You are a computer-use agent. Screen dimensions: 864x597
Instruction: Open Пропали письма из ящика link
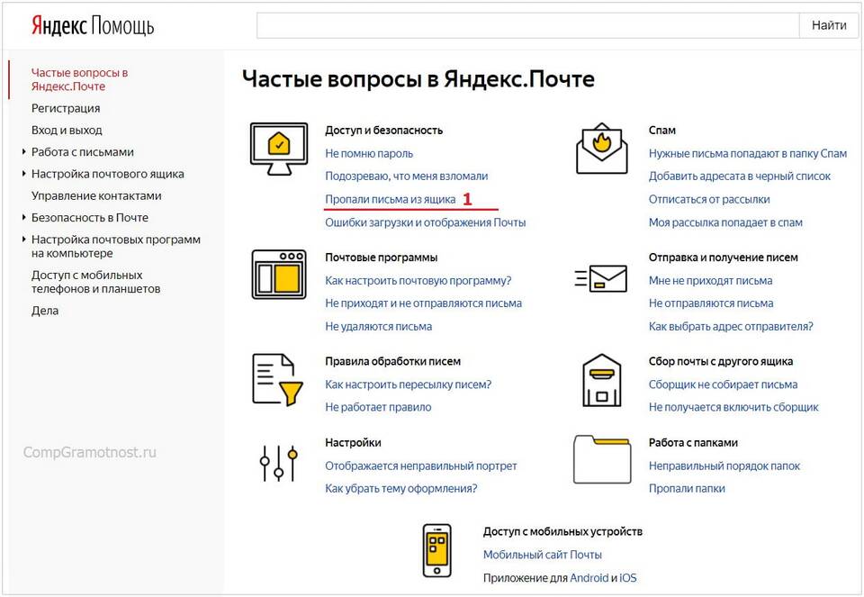point(390,199)
